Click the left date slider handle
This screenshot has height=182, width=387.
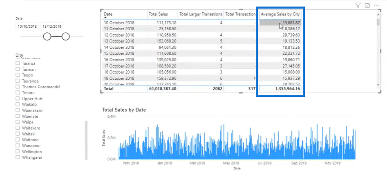click(47, 36)
